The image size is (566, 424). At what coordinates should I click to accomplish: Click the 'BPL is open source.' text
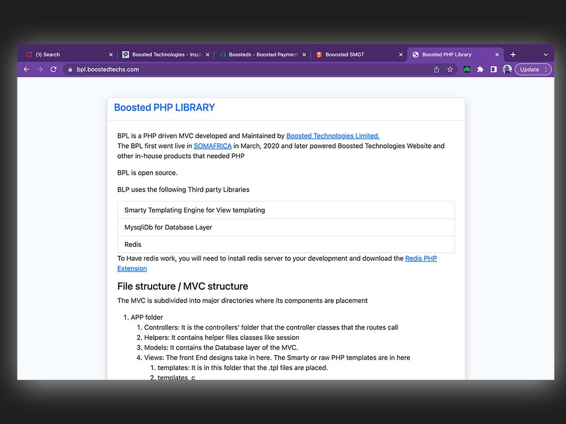pyautogui.click(x=147, y=173)
